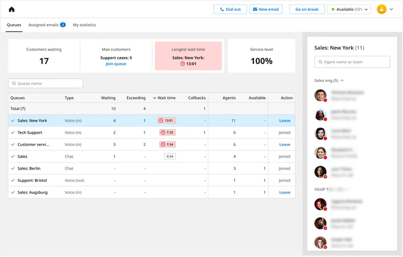Screen dimensions: 403x257
Task: Select the Sales: Berlin row name
Action: [x=29, y=168]
